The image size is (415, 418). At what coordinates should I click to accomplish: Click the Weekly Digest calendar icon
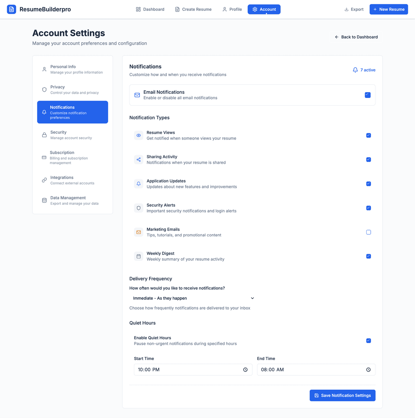pos(138,256)
